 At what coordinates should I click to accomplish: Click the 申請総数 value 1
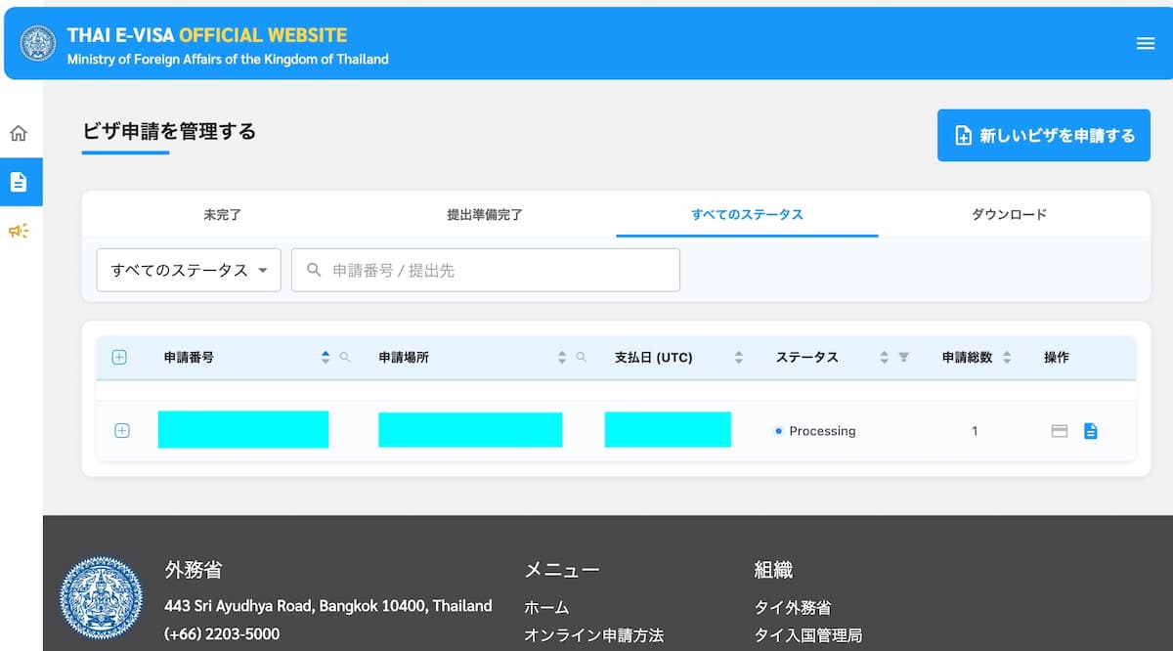click(x=975, y=431)
